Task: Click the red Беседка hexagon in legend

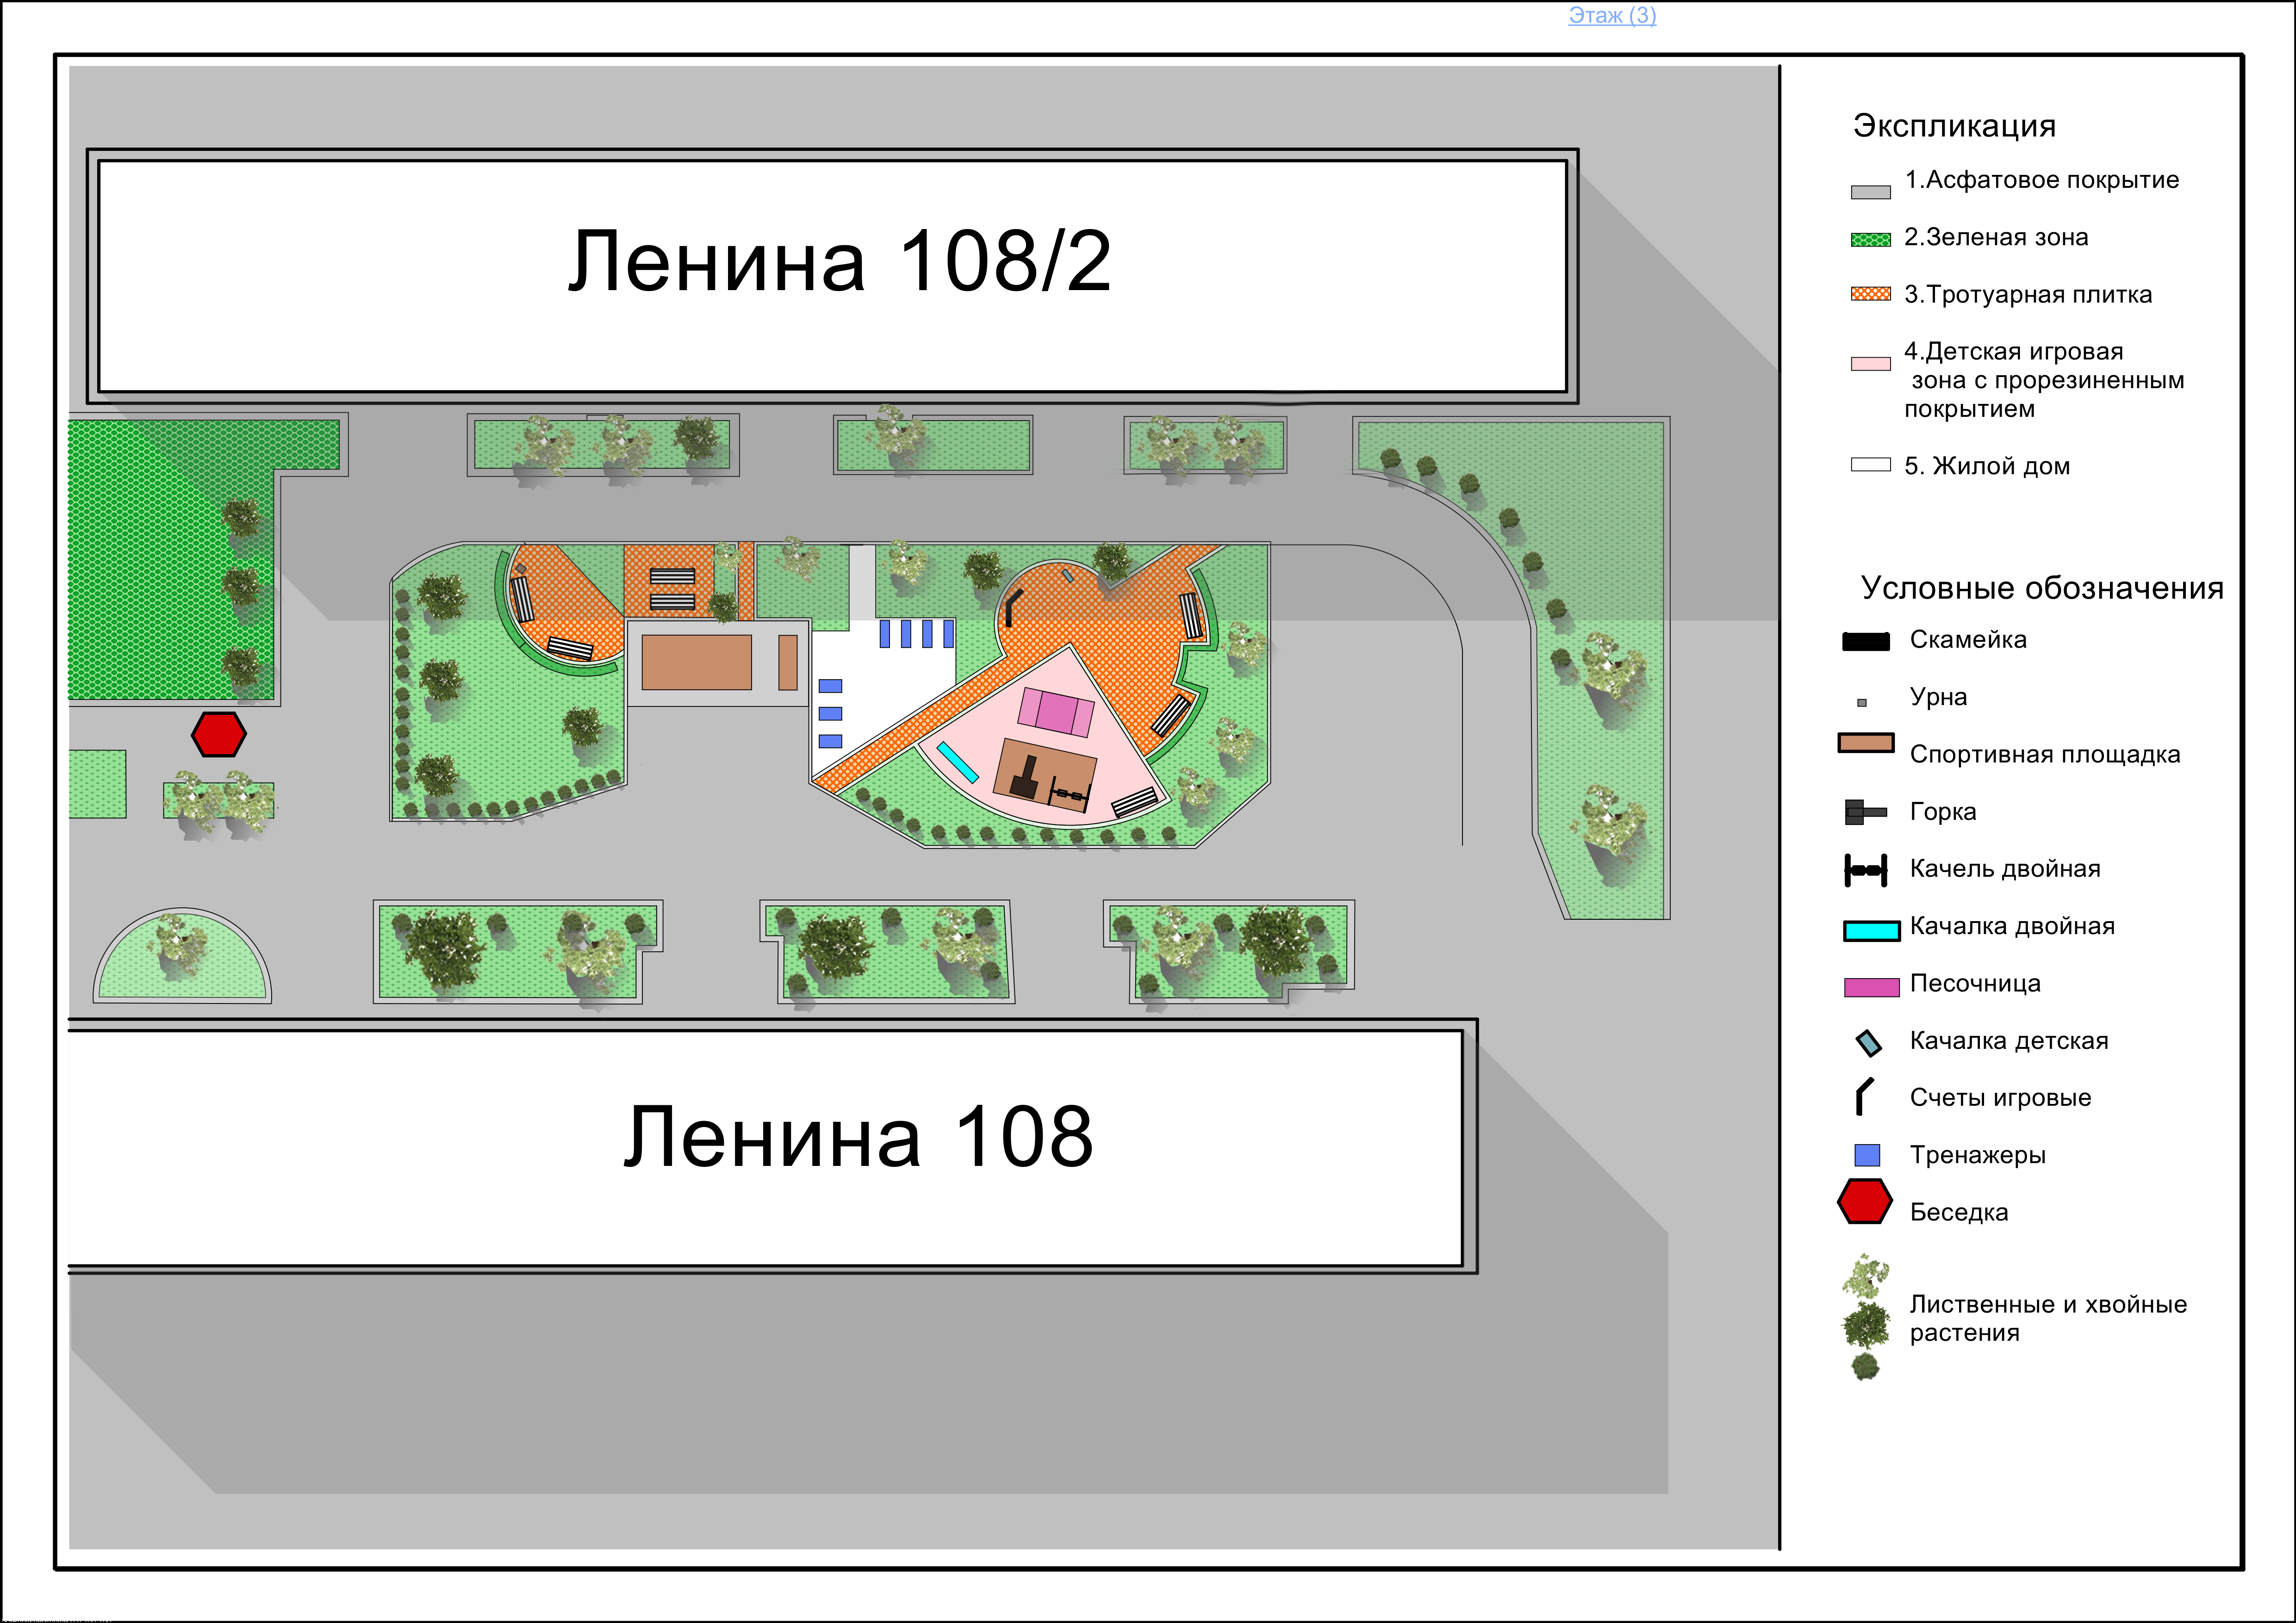Action: coord(1865,1201)
